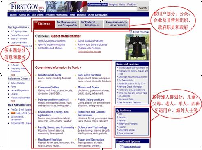Open the Government-to-Government tab
The width and height of the screenshot is (202, 150).
(116, 24)
